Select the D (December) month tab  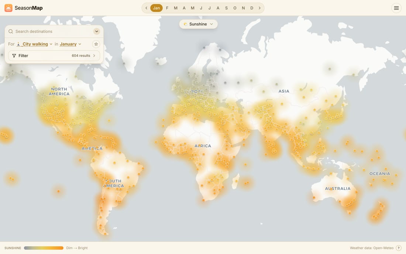tap(252, 8)
